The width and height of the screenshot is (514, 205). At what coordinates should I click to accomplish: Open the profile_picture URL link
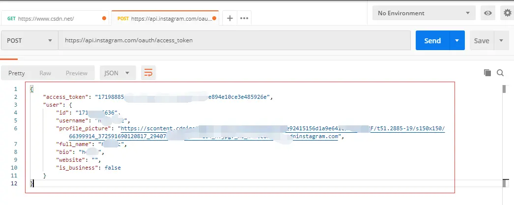[257, 133]
